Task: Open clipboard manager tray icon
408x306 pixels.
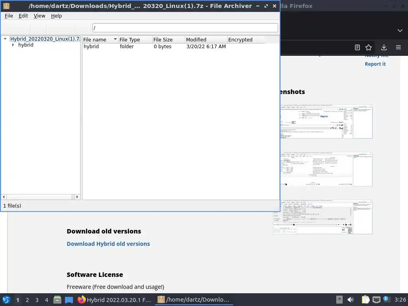Action: [366, 300]
